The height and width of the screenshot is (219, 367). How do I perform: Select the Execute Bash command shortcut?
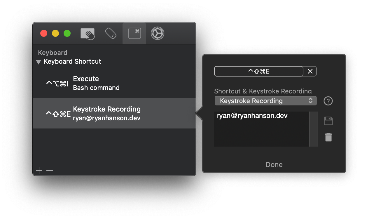[x=114, y=83]
